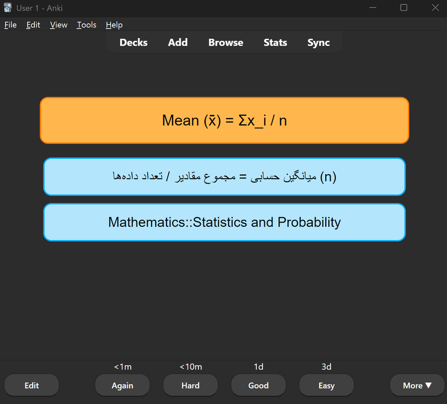Open the View menu
The height and width of the screenshot is (404, 447).
pos(58,25)
